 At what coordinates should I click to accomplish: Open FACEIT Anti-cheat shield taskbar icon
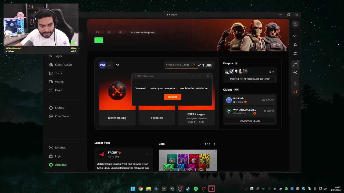pyautogui.click(x=204, y=189)
